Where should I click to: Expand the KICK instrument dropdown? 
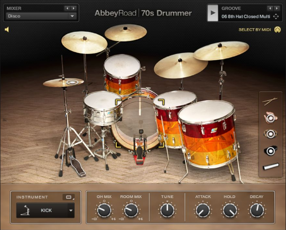pyautogui.click(x=71, y=210)
